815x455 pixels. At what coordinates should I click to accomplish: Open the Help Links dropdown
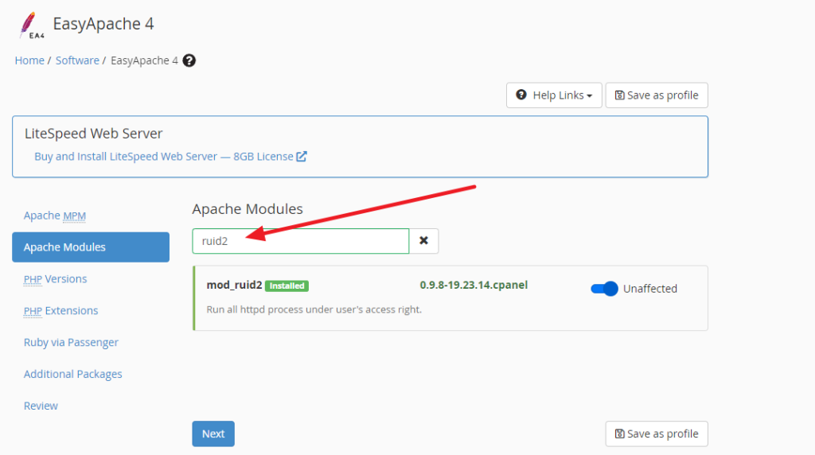click(x=554, y=95)
